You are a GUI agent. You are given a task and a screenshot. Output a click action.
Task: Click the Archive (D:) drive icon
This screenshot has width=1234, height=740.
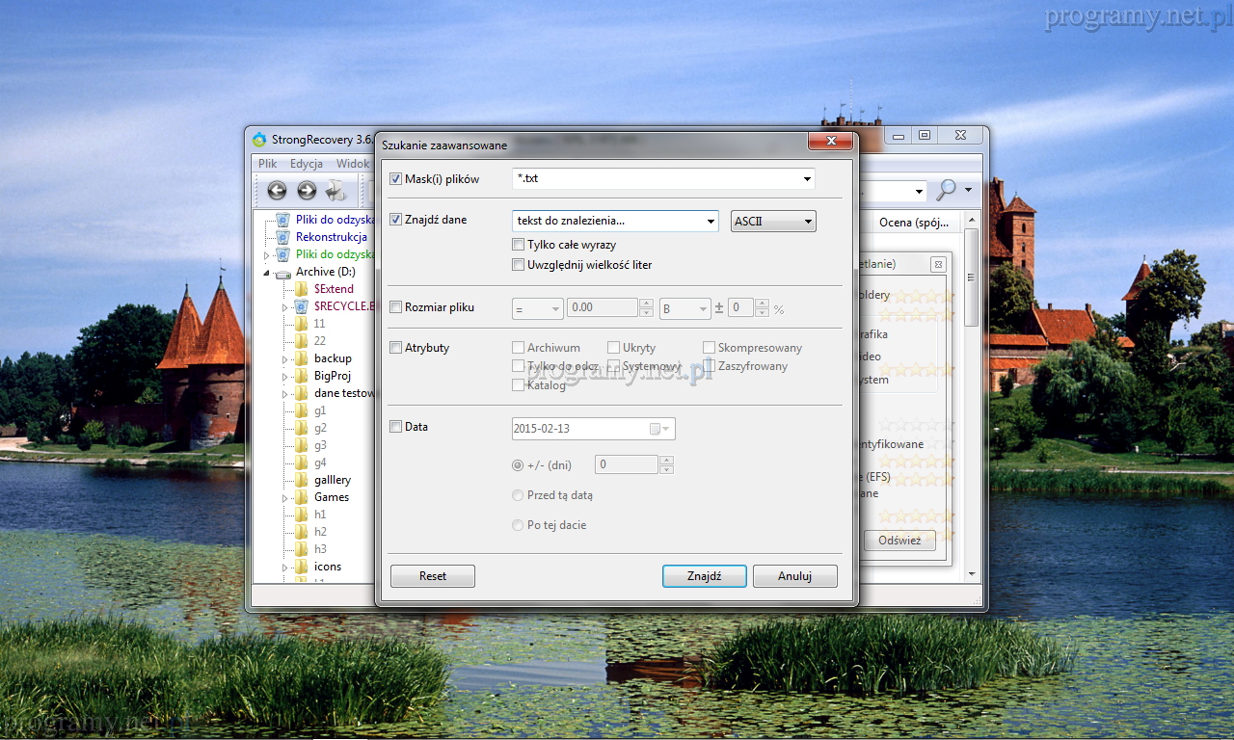pos(282,273)
